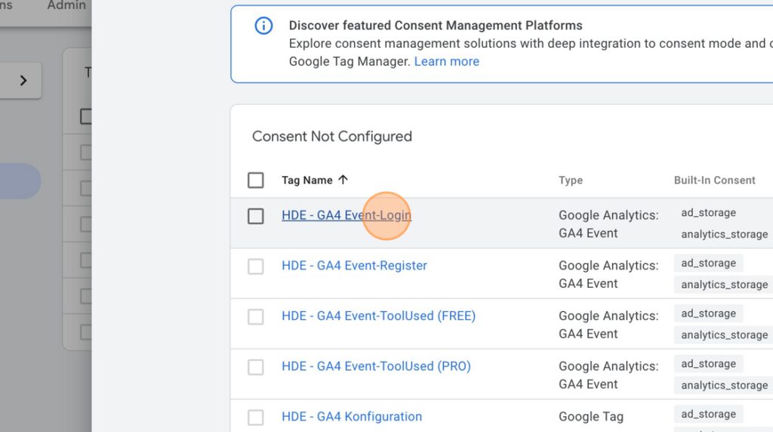Check the HDE - GA4 Event-Register row checkbox
The image size is (773, 432).
coord(255,267)
